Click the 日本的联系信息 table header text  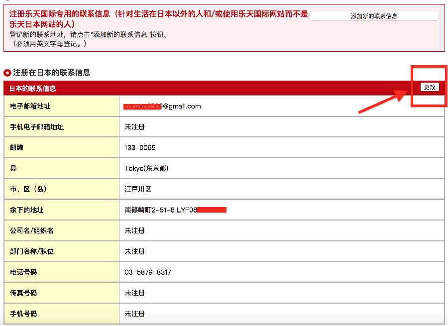coord(32,89)
